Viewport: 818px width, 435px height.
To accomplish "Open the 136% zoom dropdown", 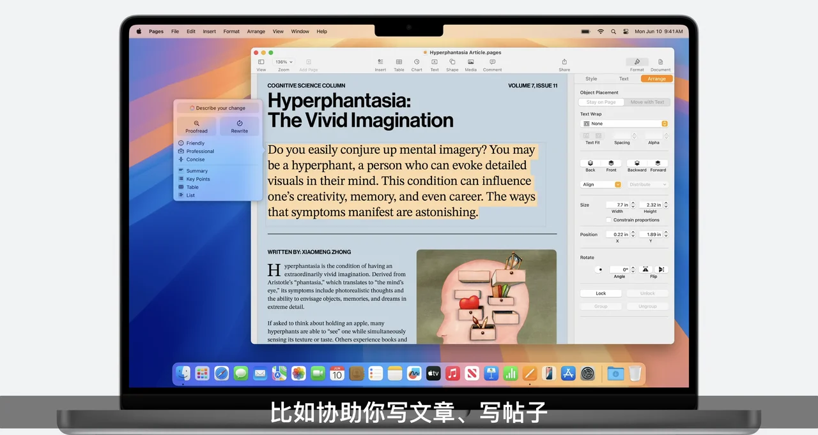I will (x=283, y=61).
